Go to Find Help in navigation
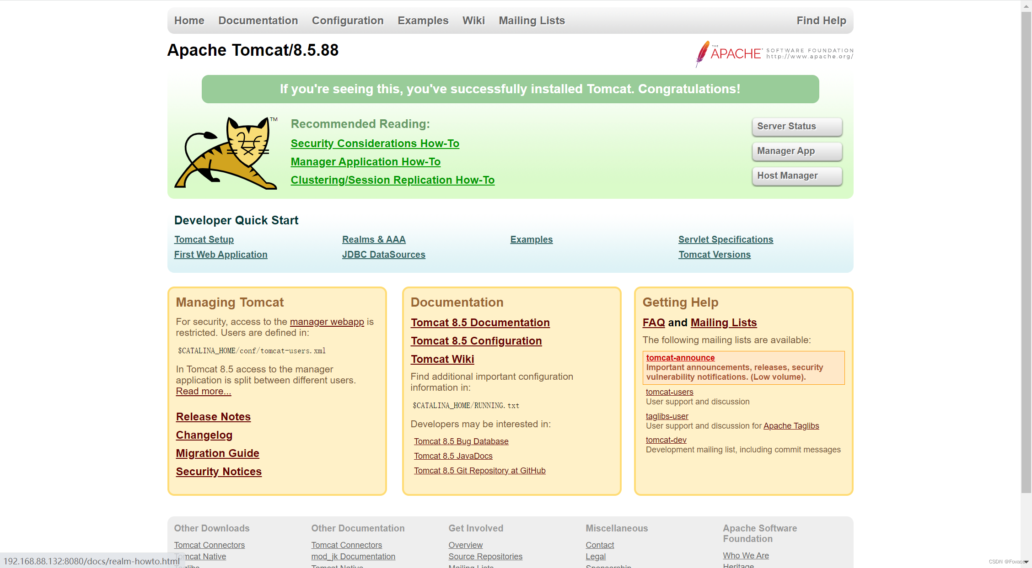1032x568 pixels. pos(821,21)
